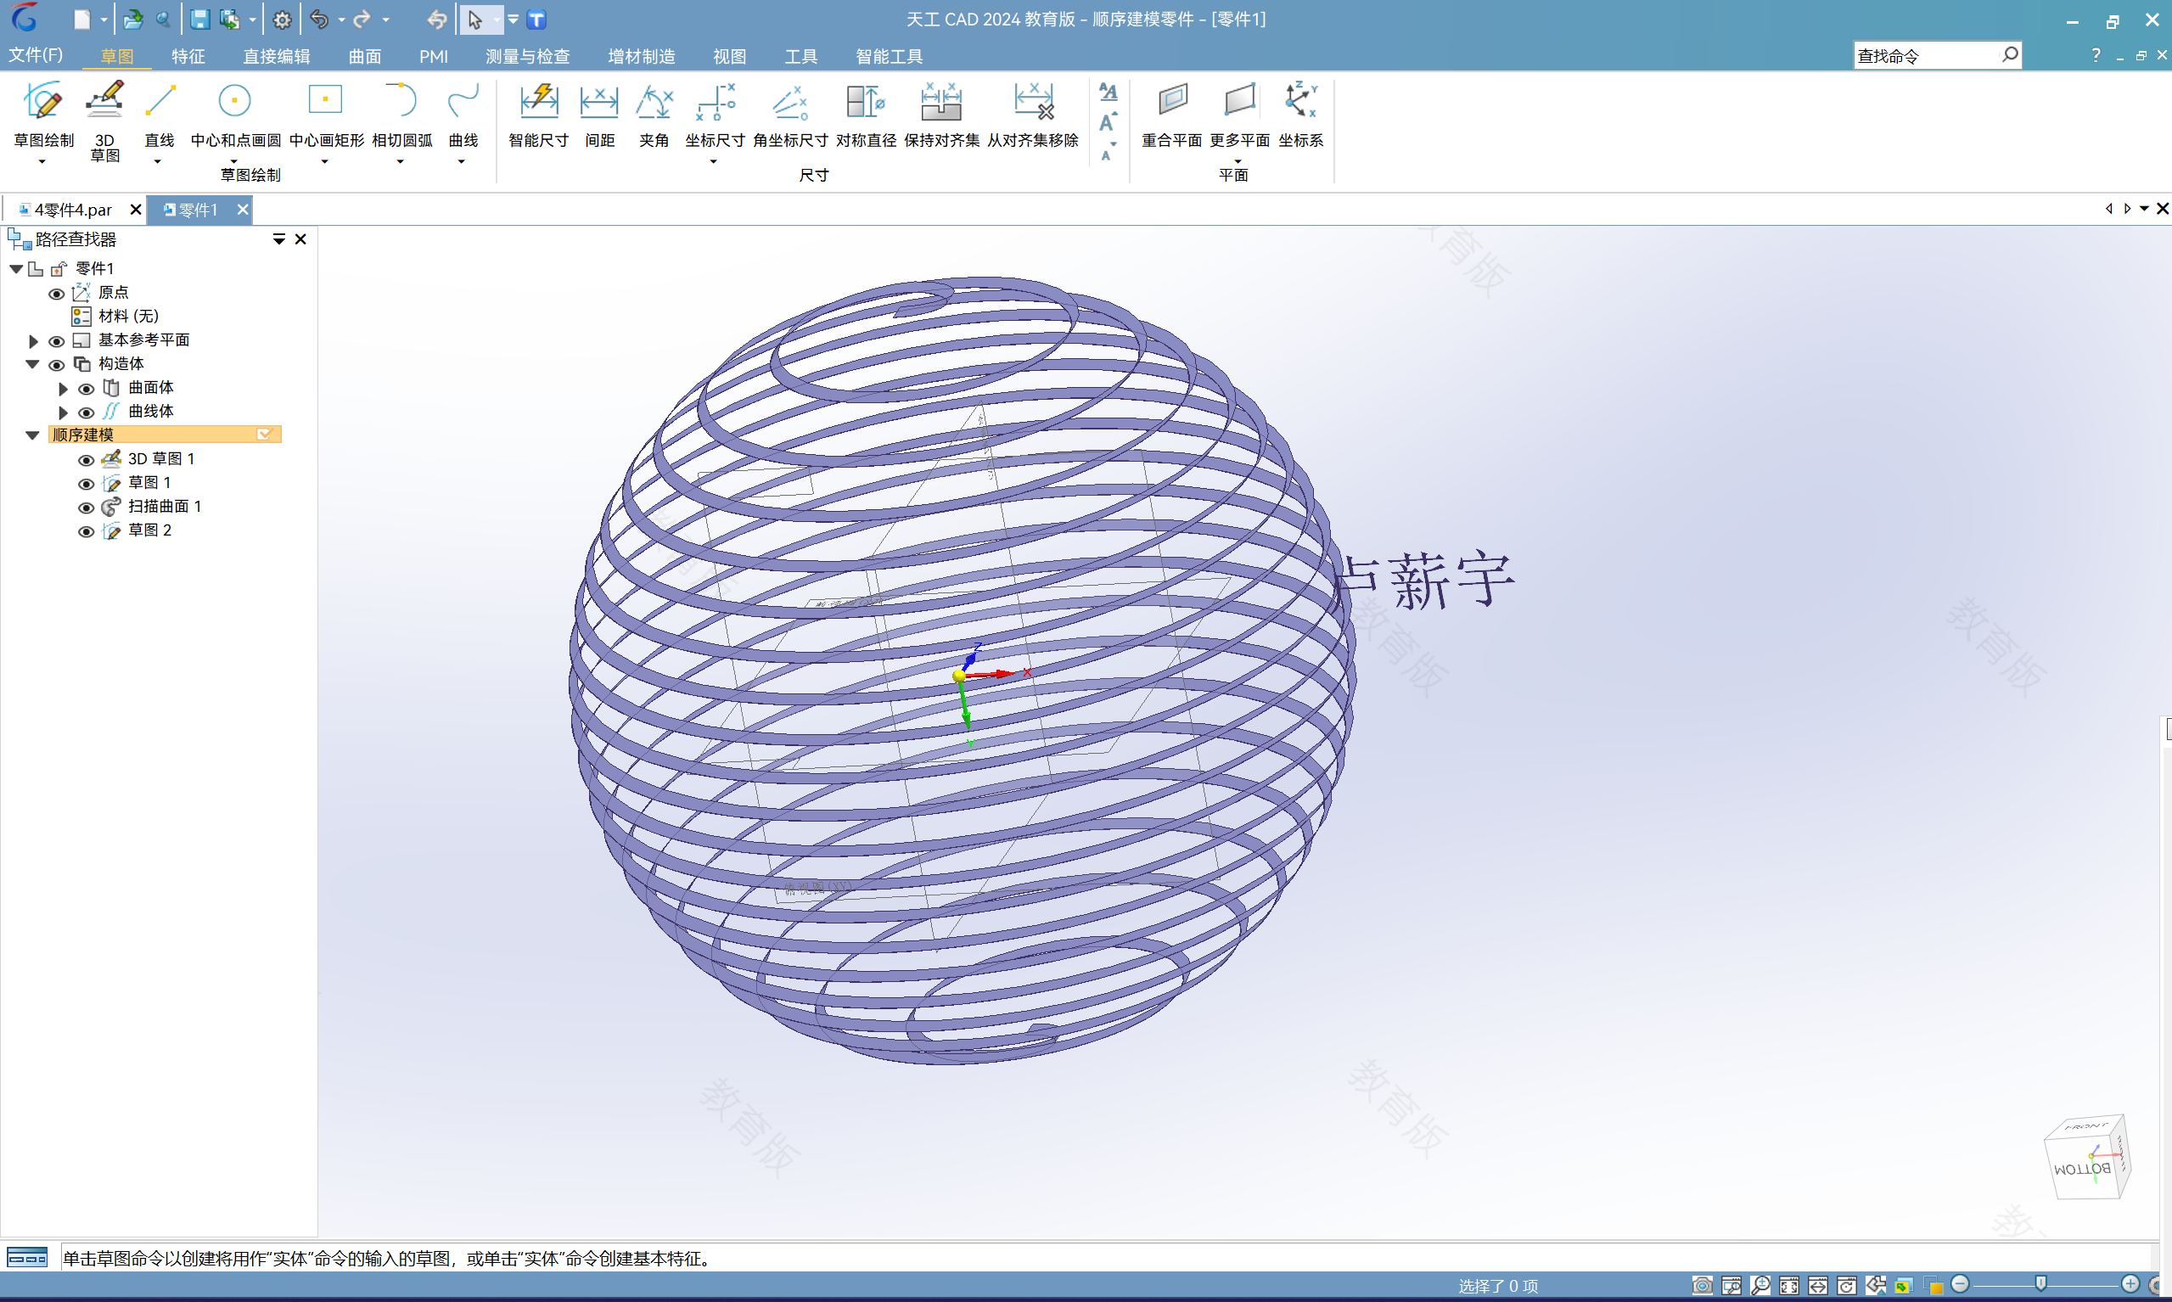Screen dimensions: 2172x1302
Task: Pick the 中心画矩形 rectangle tool
Action: pyautogui.click(x=325, y=115)
